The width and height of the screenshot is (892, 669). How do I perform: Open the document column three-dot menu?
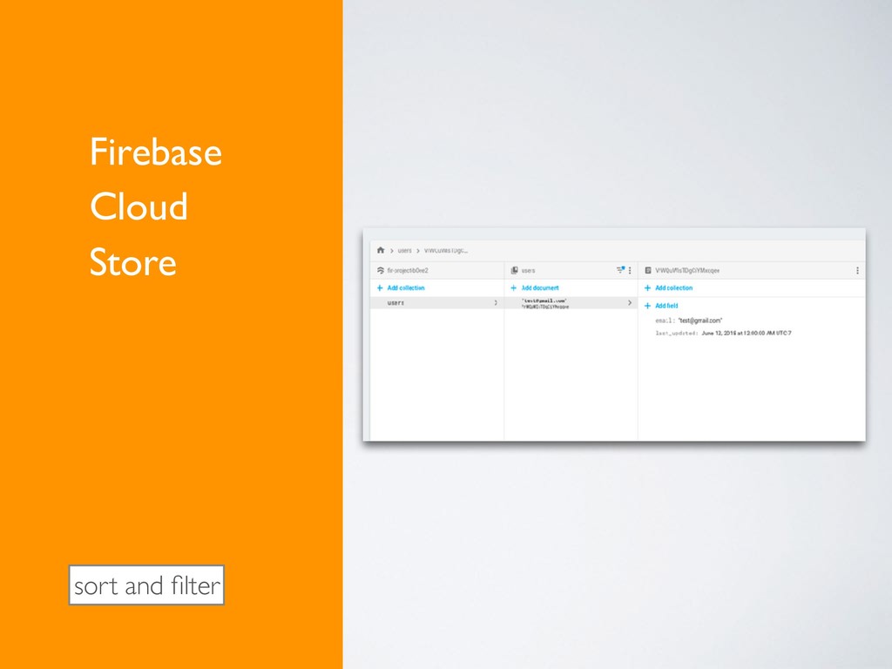pos(857,271)
